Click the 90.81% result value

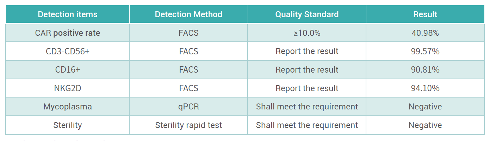(x=425, y=70)
